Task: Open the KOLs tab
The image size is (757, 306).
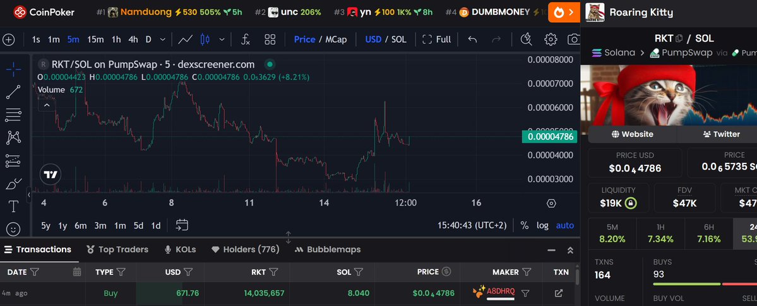Action: [180, 249]
